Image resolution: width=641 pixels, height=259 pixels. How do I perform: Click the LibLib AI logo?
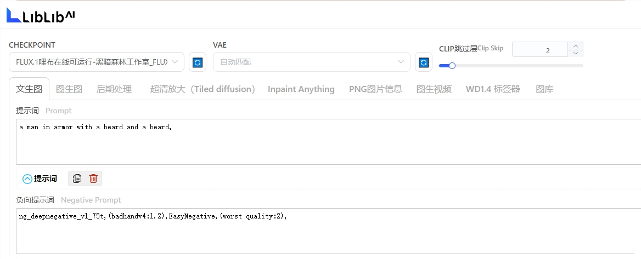(41, 16)
